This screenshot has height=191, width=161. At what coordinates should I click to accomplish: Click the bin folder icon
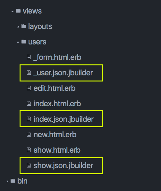click(13, 181)
